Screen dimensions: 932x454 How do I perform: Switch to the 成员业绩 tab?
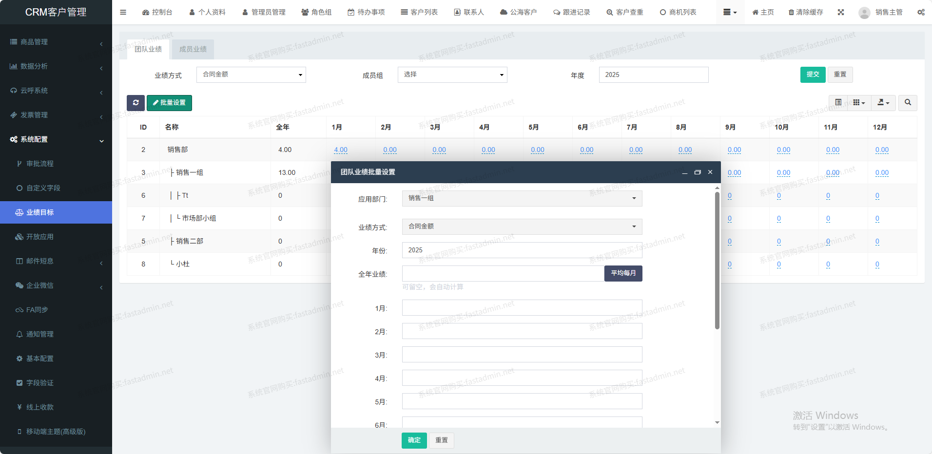193,49
